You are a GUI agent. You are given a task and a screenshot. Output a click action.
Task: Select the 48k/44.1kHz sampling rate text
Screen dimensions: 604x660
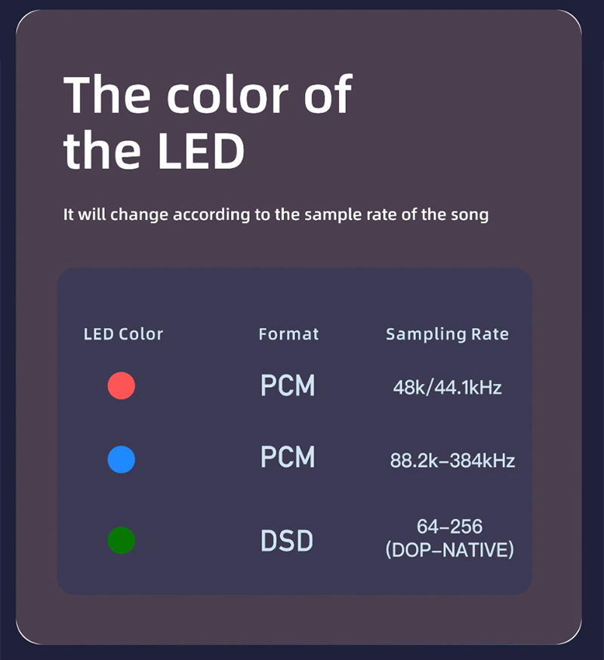pos(447,388)
